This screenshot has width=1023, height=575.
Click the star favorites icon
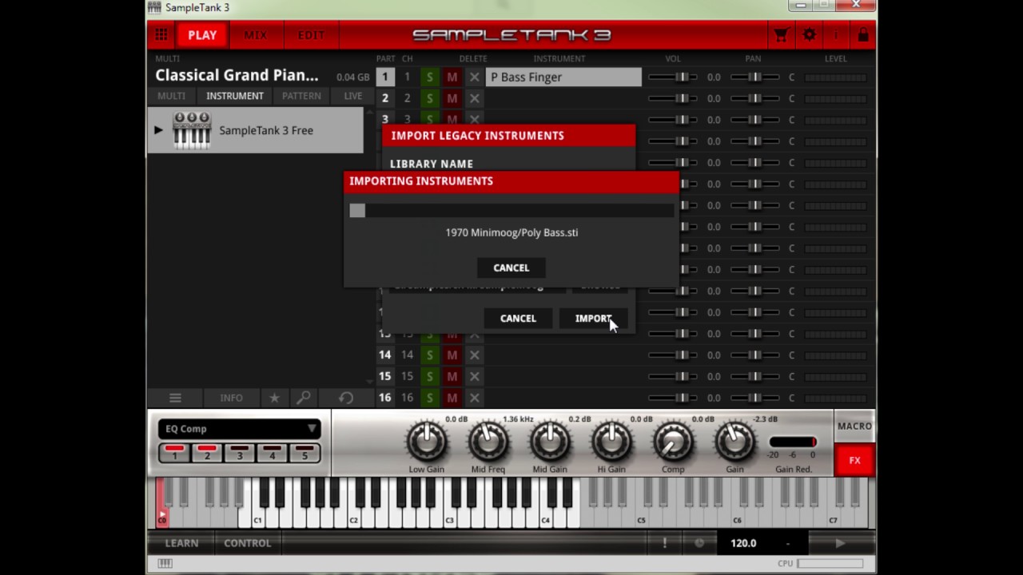point(274,398)
